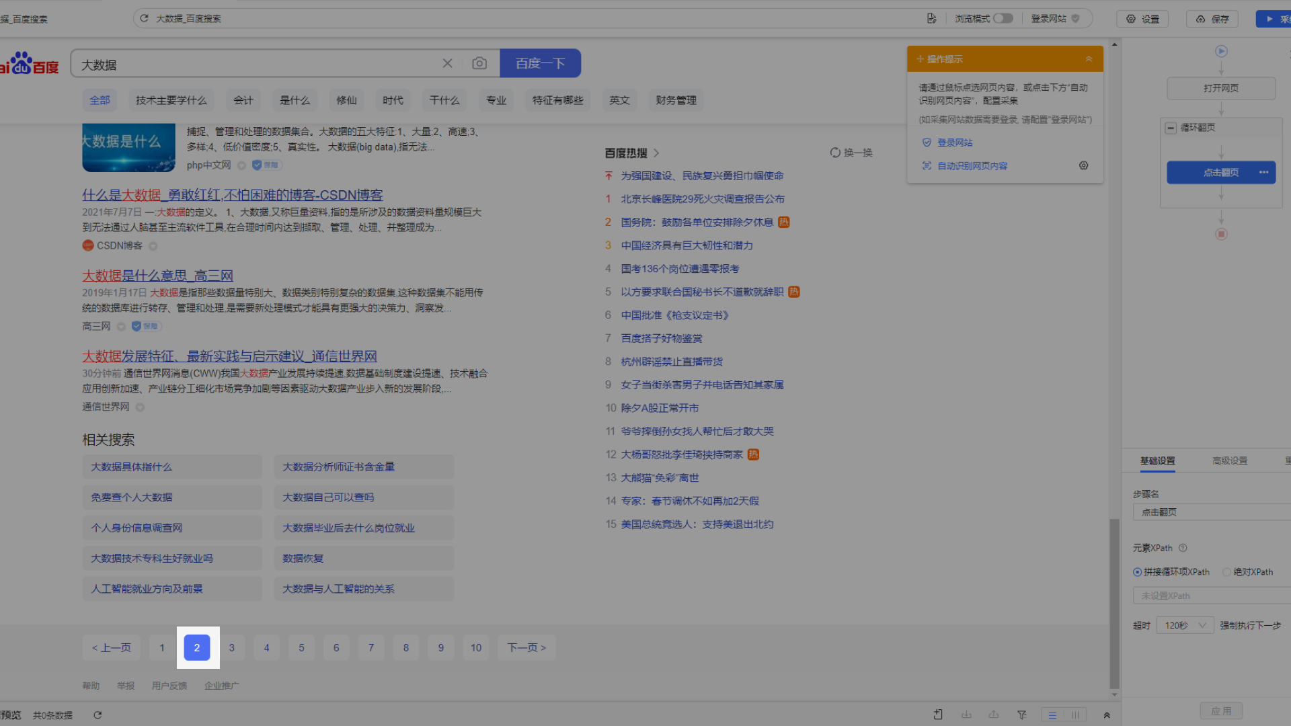Select the 技术主要学什么 filter tab
1291x726 pixels.
[x=171, y=100]
